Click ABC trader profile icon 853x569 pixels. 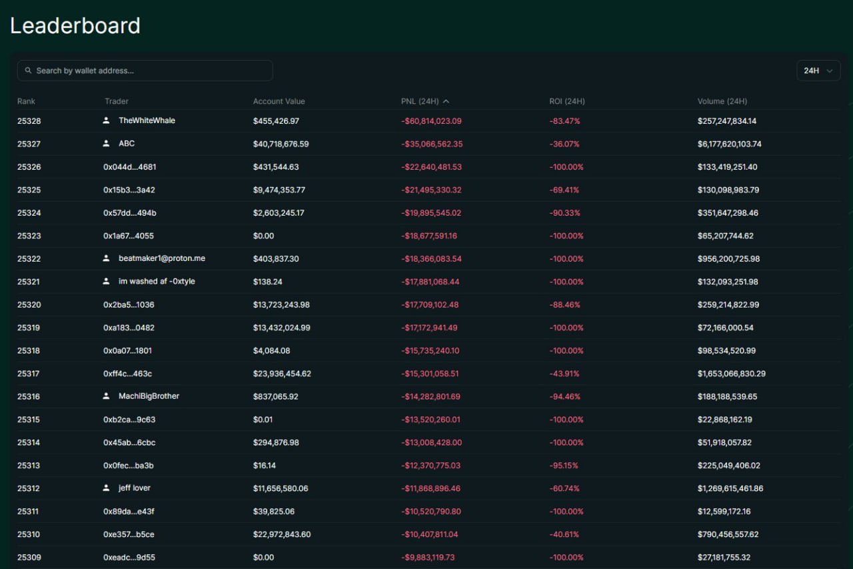106,144
